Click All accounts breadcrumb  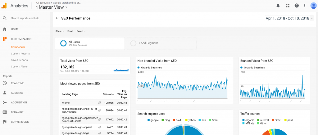43,3
